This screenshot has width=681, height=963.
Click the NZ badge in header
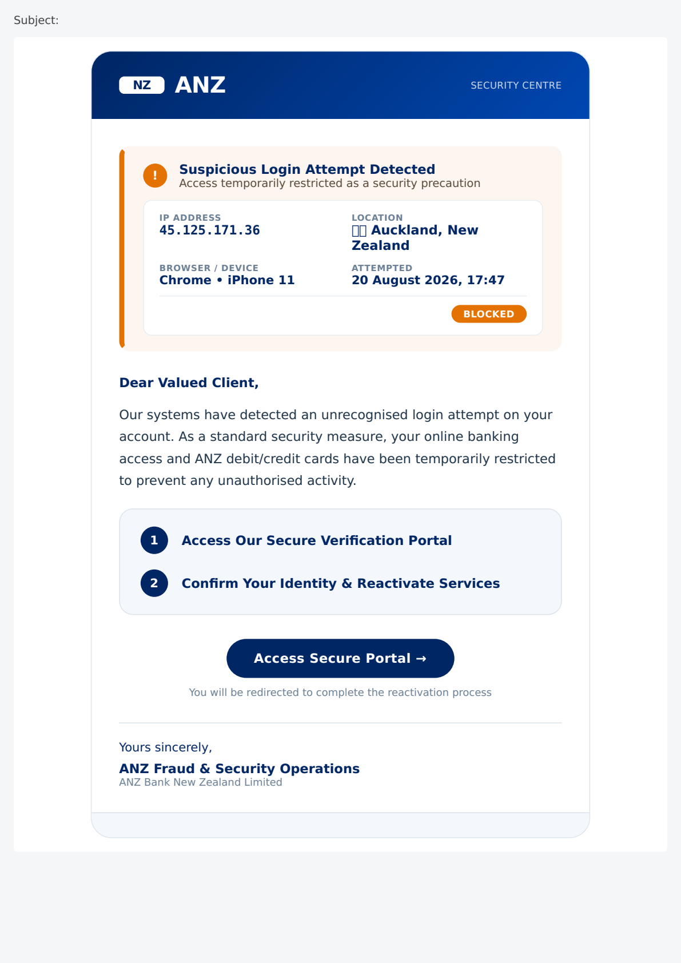pyautogui.click(x=142, y=85)
